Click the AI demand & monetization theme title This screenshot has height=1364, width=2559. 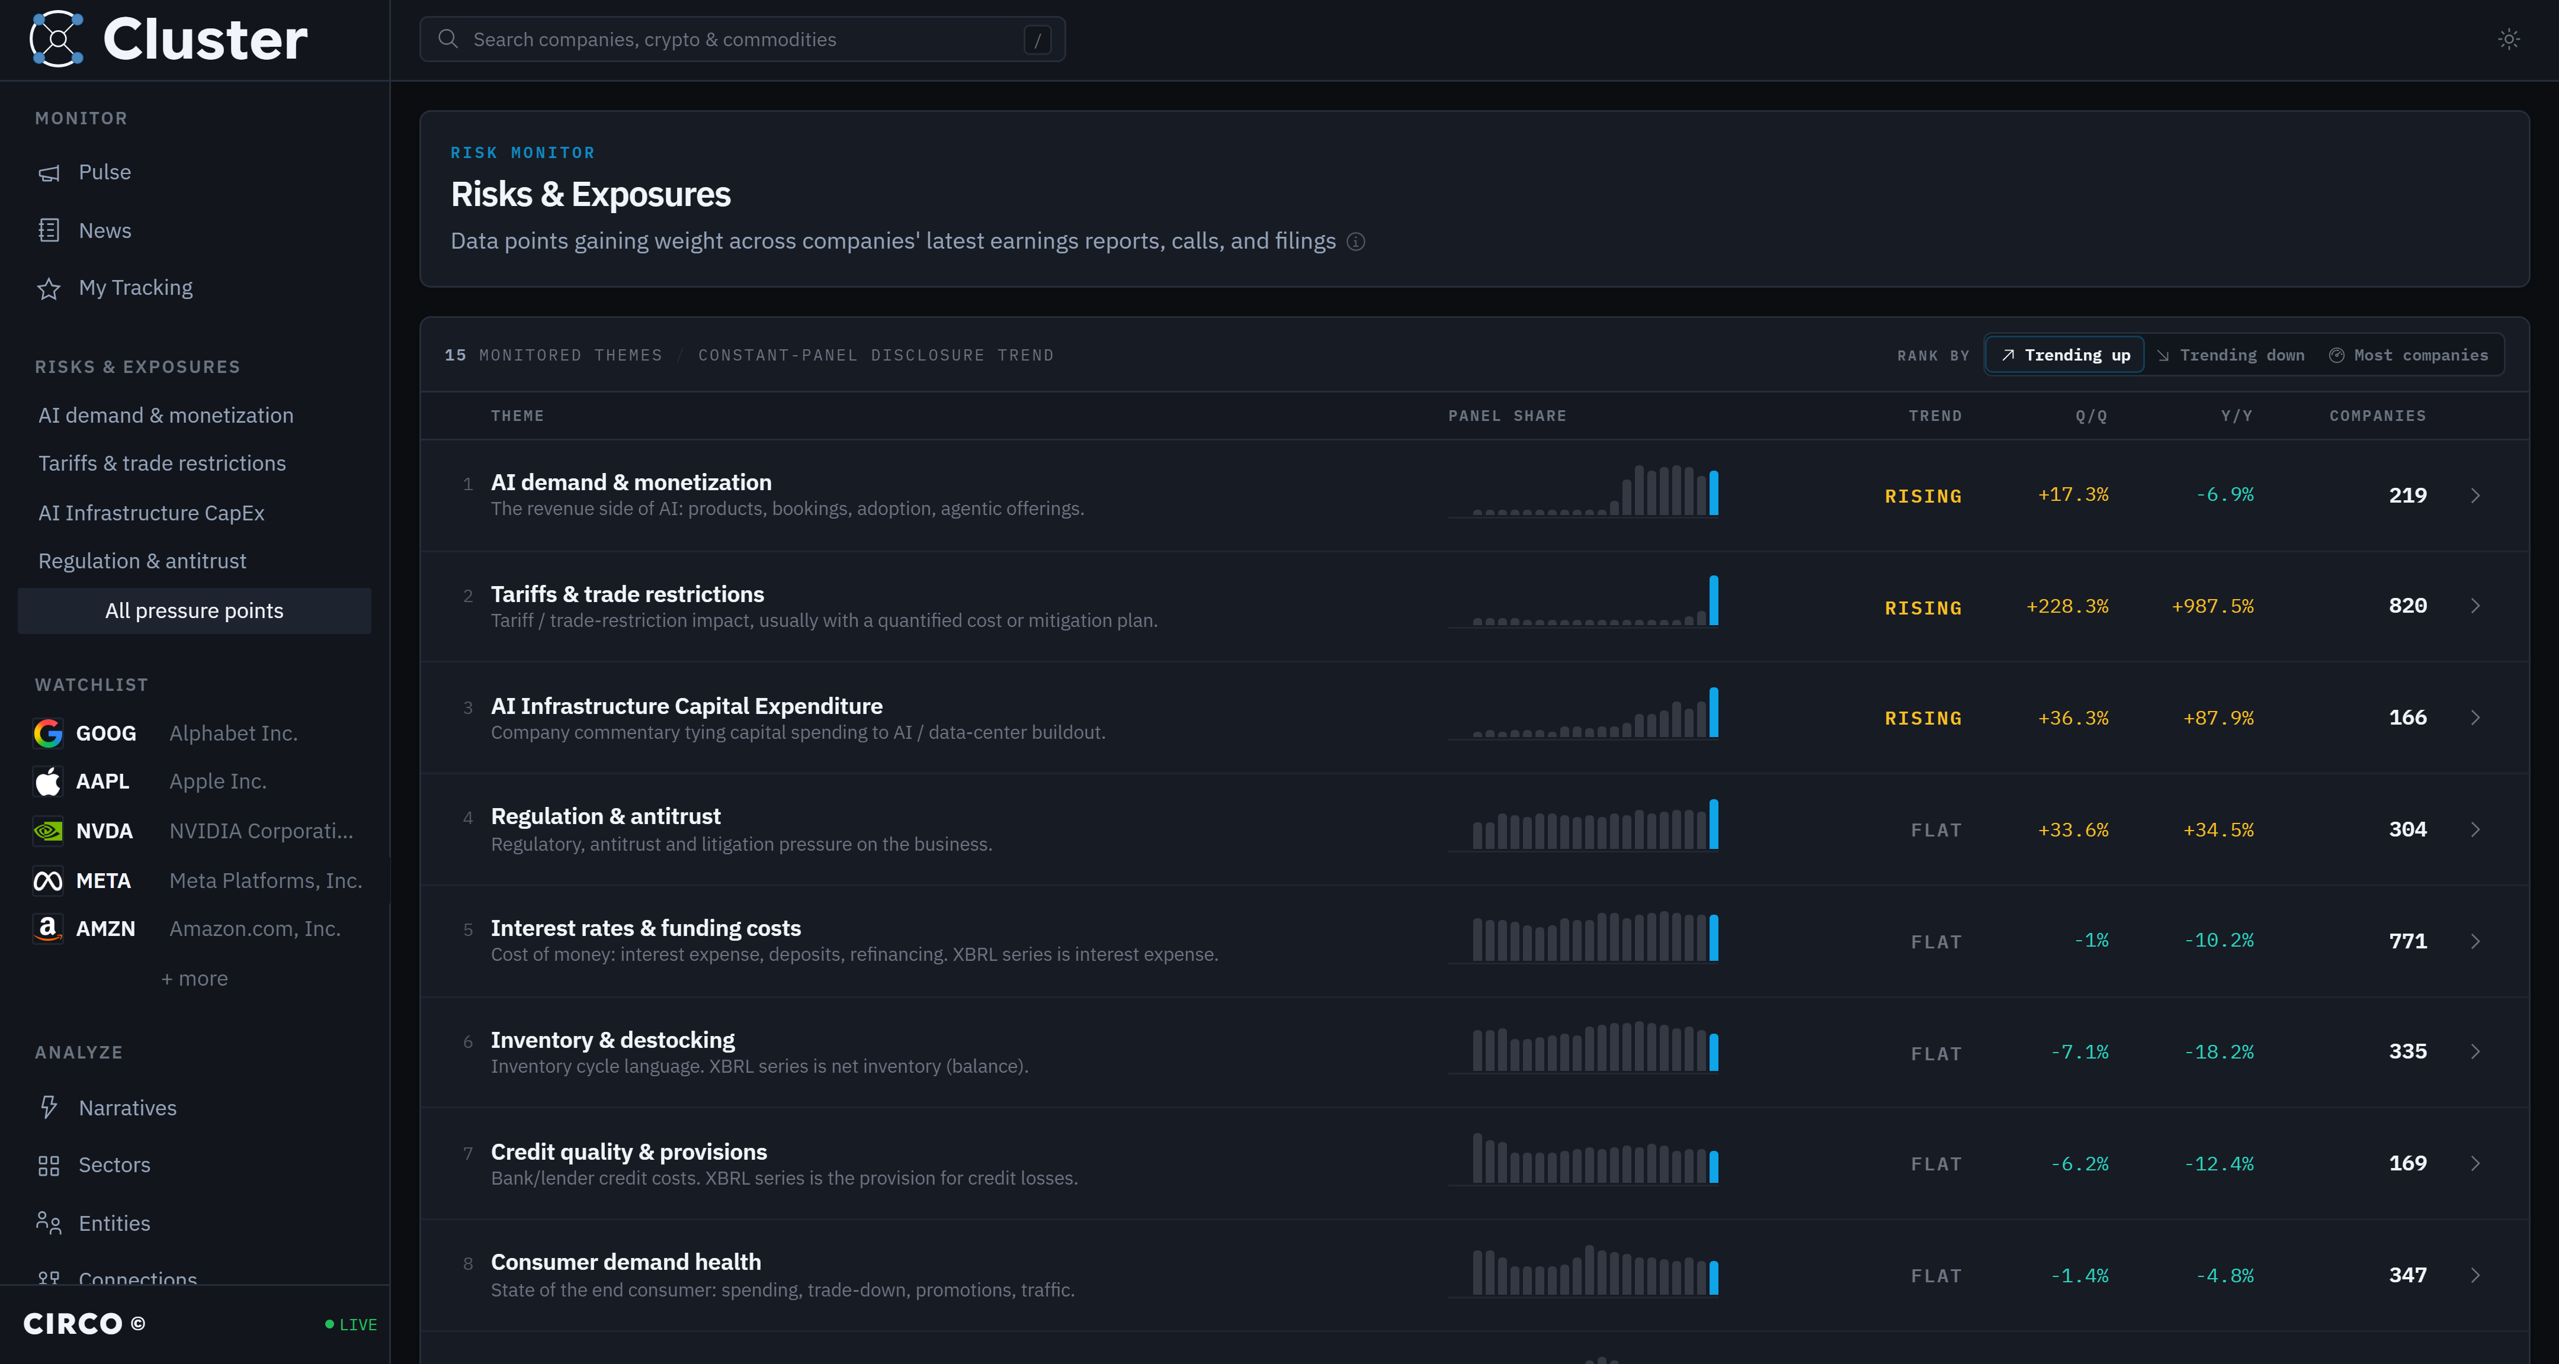[631, 482]
